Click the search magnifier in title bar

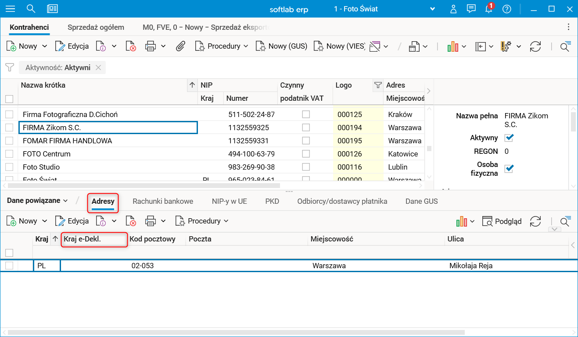coord(31,9)
